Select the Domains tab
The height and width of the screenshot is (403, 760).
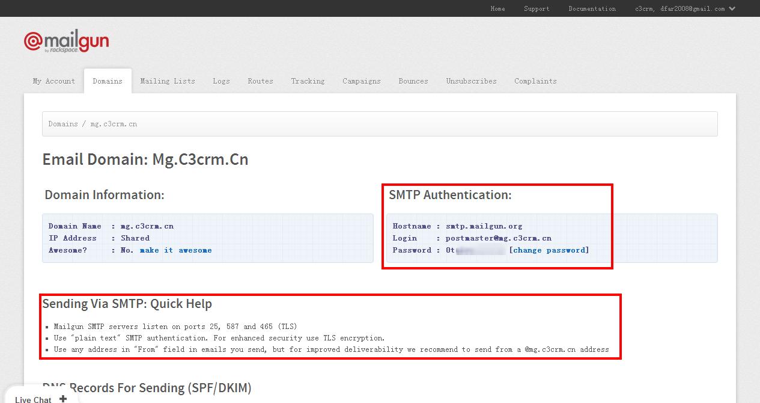108,81
